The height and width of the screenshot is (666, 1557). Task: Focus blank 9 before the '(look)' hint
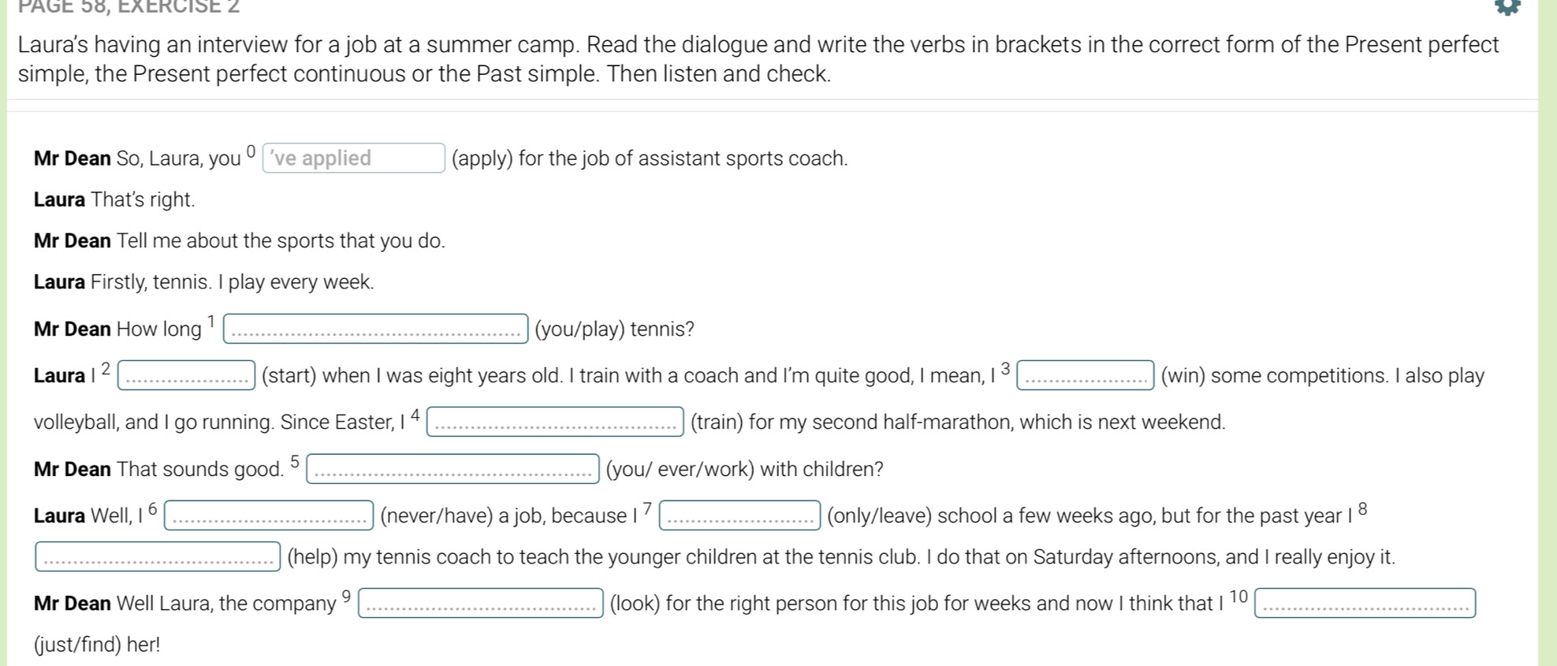(x=481, y=603)
